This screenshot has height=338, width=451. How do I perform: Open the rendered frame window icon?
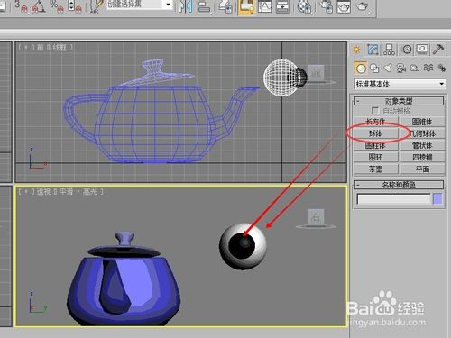click(344, 6)
